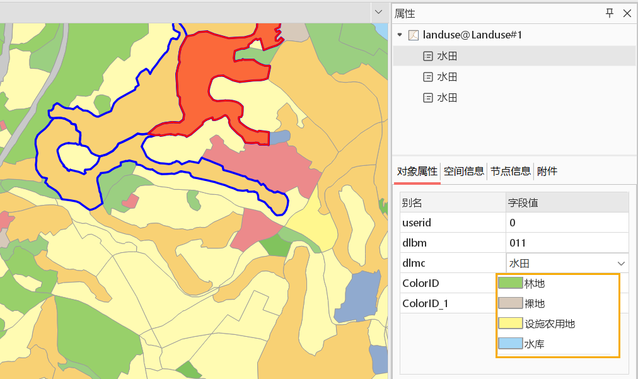The width and height of the screenshot is (638, 379).
Task: Switch to the 空间信息 tab
Action: tap(463, 171)
